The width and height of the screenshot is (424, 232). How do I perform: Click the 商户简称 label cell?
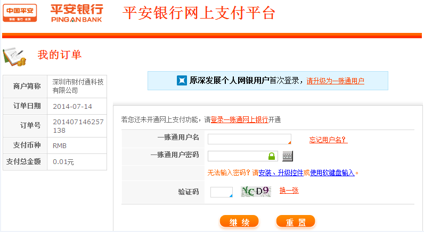tap(25, 87)
